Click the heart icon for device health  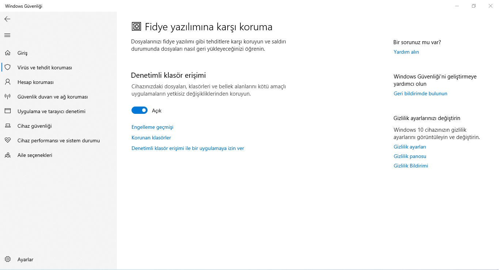click(x=7, y=140)
